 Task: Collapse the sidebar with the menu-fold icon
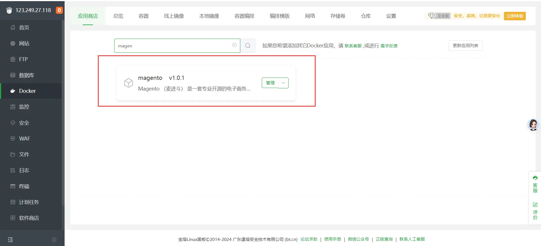tap(10, 240)
